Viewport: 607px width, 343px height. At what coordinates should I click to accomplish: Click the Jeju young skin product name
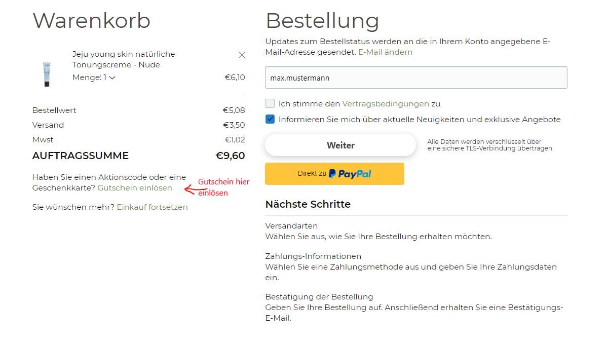pyautogui.click(x=124, y=59)
